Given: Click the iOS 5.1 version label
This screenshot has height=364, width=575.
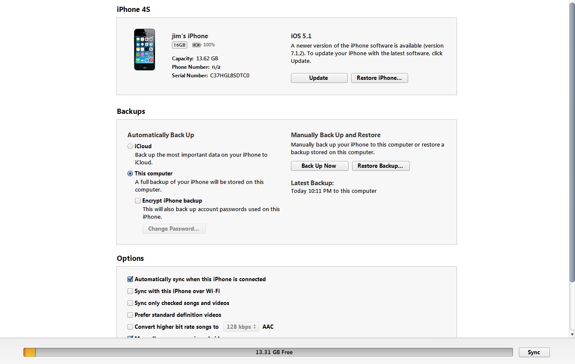Looking at the screenshot, I should [x=301, y=36].
